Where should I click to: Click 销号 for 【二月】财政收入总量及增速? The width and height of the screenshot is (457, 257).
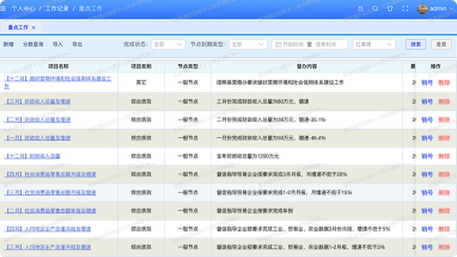(x=427, y=120)
